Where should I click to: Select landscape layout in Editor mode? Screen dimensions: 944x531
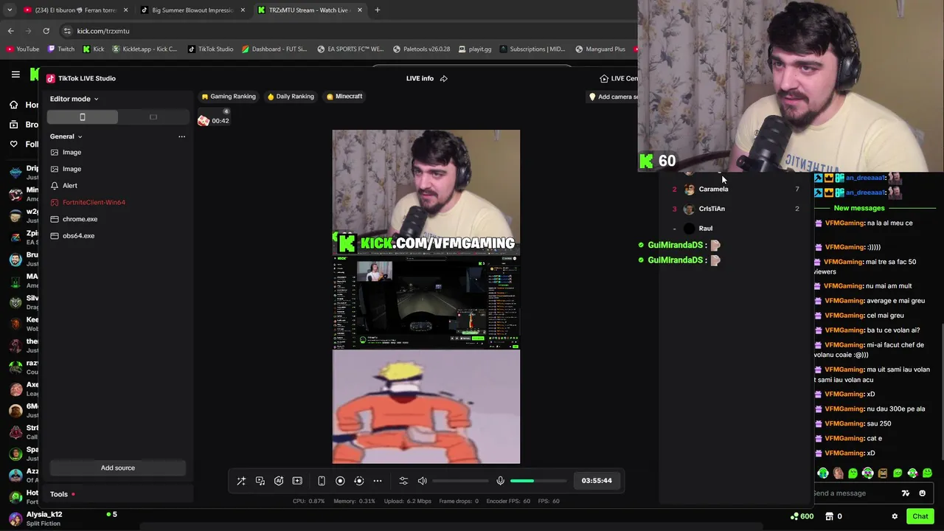tap(153, 117)
